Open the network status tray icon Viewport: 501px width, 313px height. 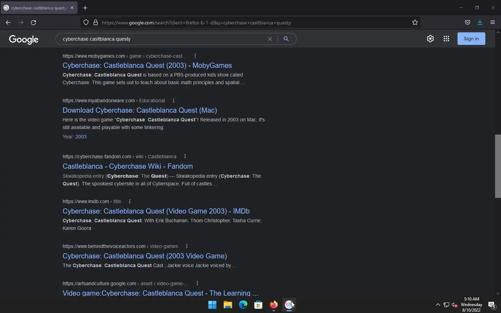pos(446,305)
